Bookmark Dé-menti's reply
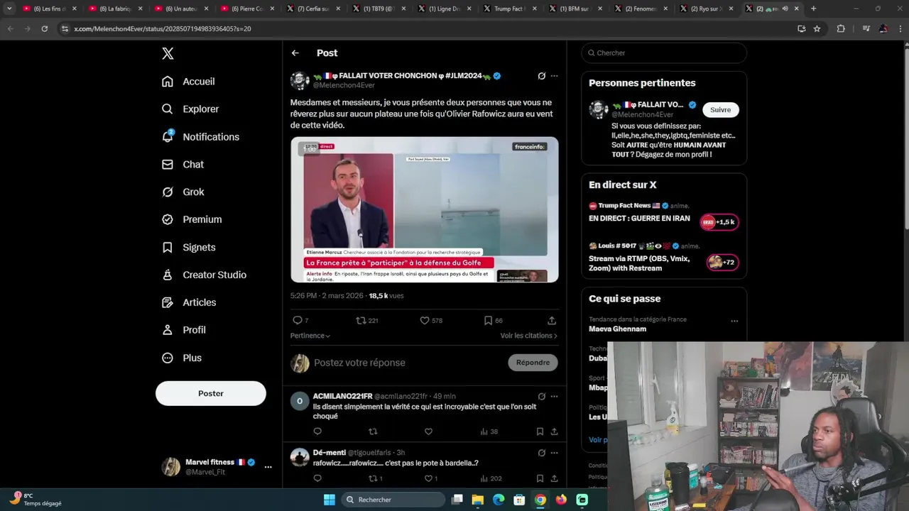This screenshot has height=511, width=909. coord(540,478)
